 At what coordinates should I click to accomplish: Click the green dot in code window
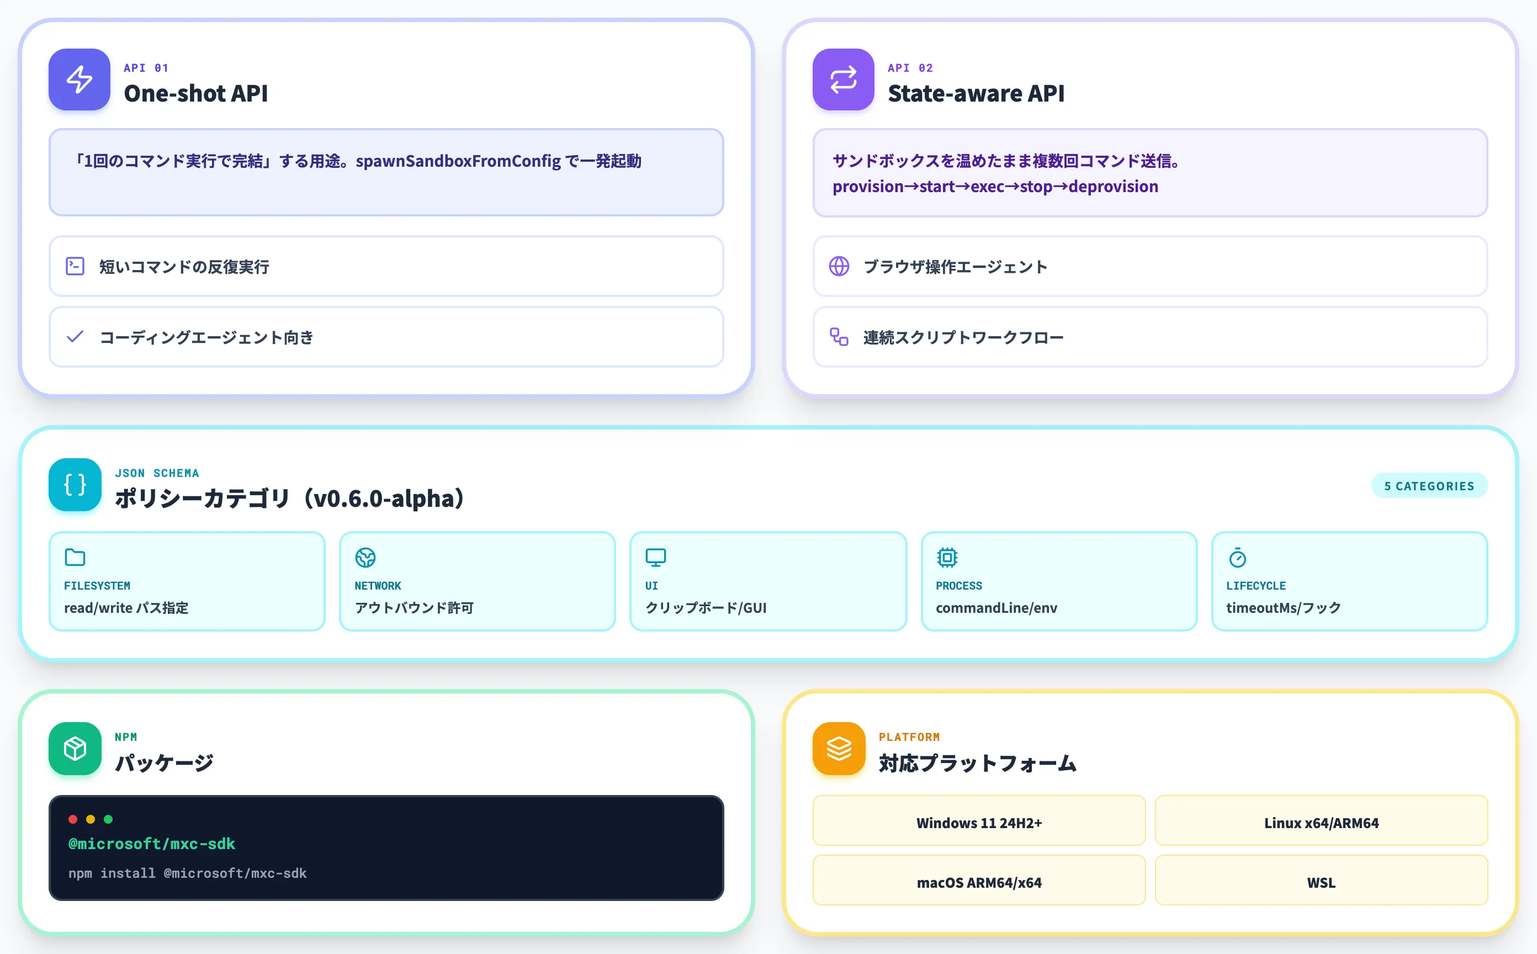click(108, 819)
